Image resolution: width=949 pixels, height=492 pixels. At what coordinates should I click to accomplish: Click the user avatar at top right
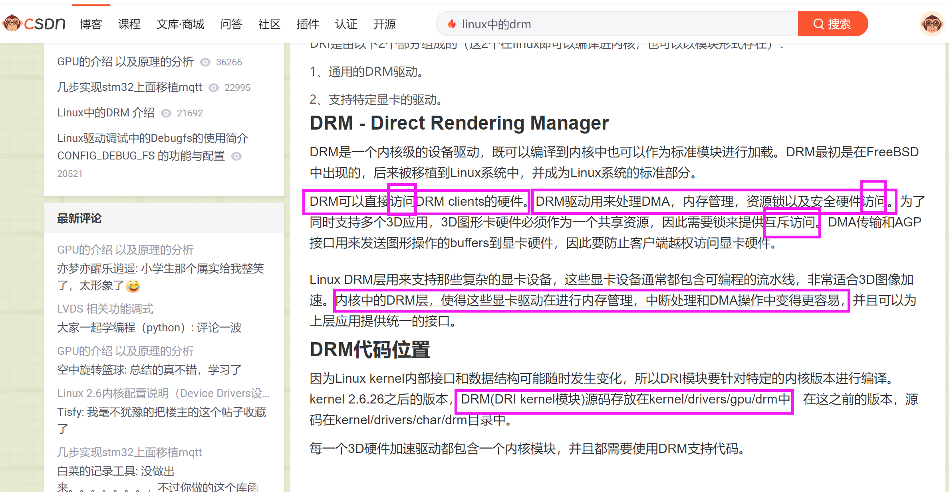pos(932,24)
